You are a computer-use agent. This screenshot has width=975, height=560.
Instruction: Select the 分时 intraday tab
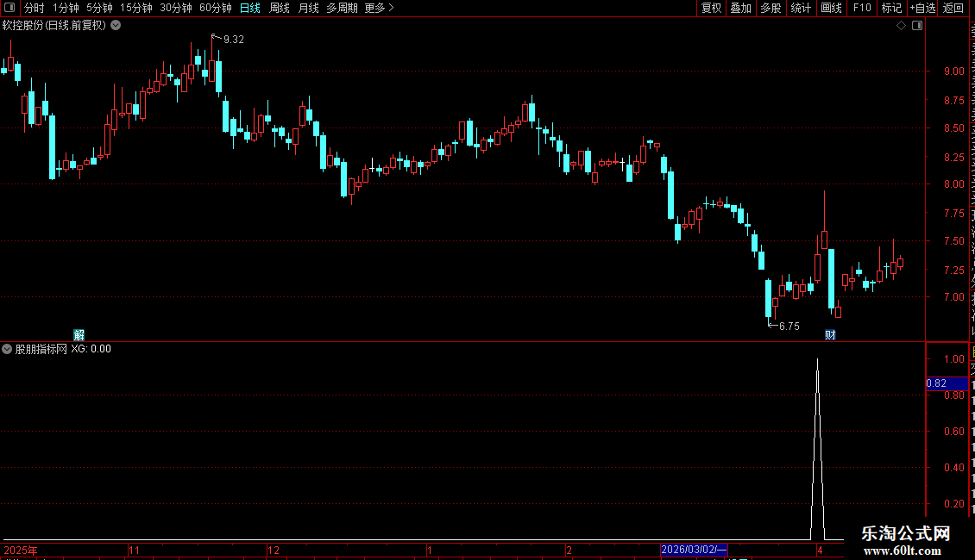pyautogui.click(x=35, y=8)
